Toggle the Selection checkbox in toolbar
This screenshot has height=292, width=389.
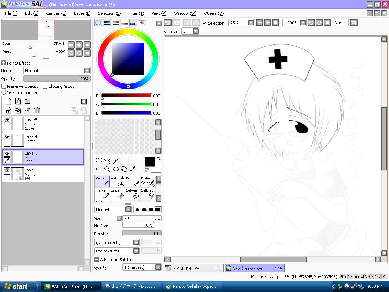click(205, 23)
